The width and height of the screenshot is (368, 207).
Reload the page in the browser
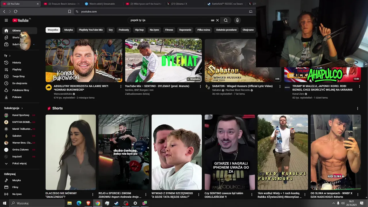[x=16, y=11]
